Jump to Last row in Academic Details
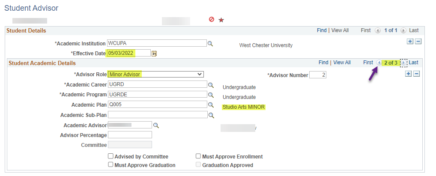 click(413, 63)
